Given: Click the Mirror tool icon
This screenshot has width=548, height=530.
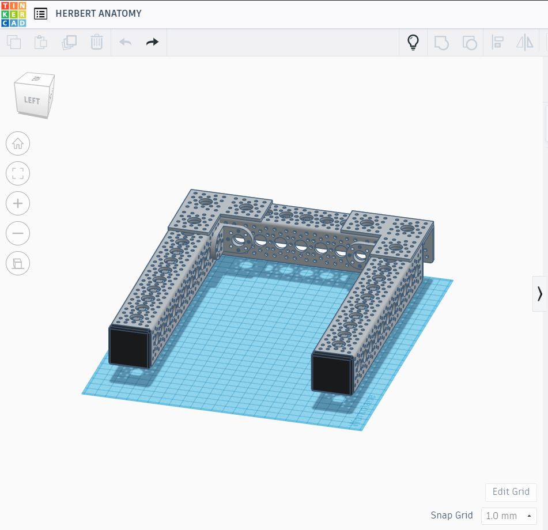Looking at the screenshot, I should (x=525, y=43).
